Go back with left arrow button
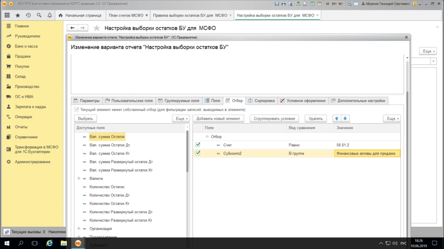Image resolution: width=444 pixels, height=249 pixels. [72, 28]
